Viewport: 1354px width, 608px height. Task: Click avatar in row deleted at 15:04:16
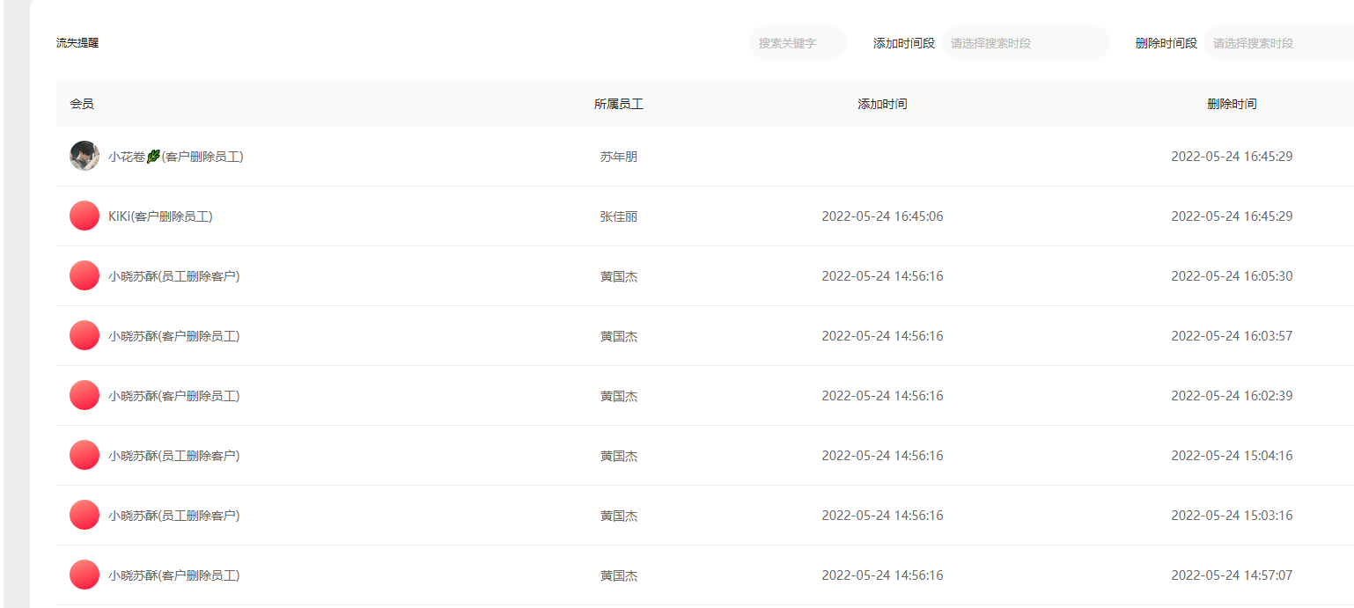[x=85, y=455]
